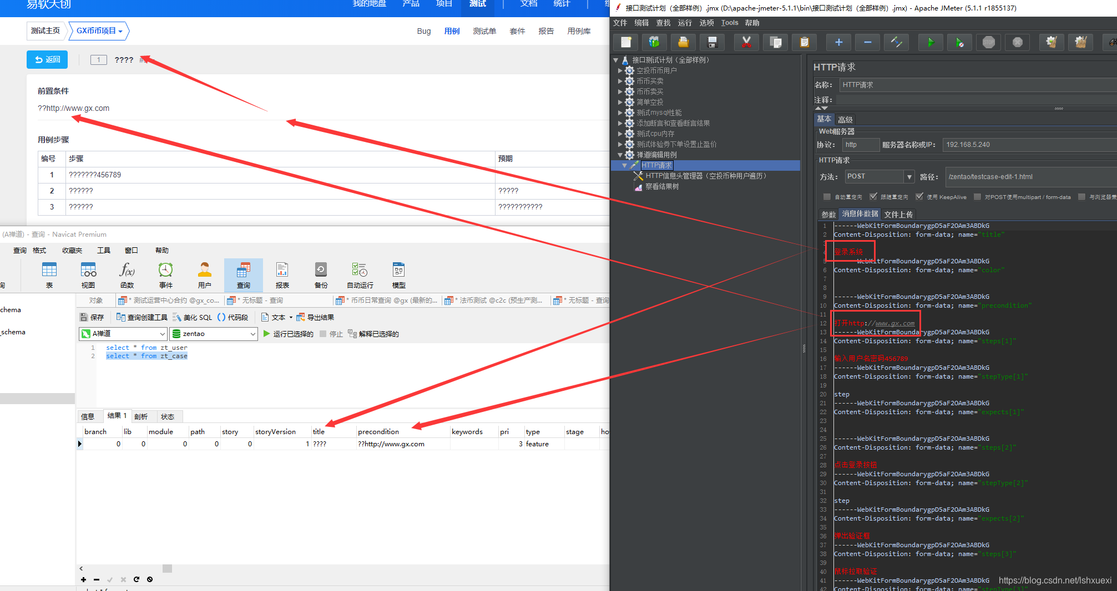
Task: Open Navicat 表 (table) objects
Action: 49,275
